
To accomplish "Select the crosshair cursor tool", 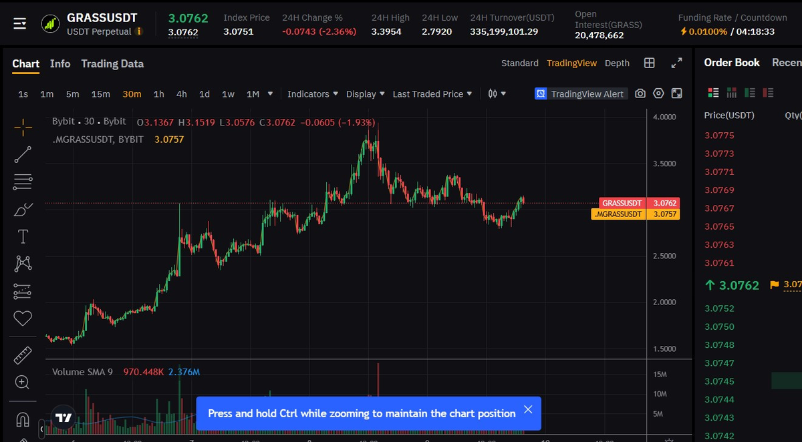I will pyautogui.click(x=23, y=126).
